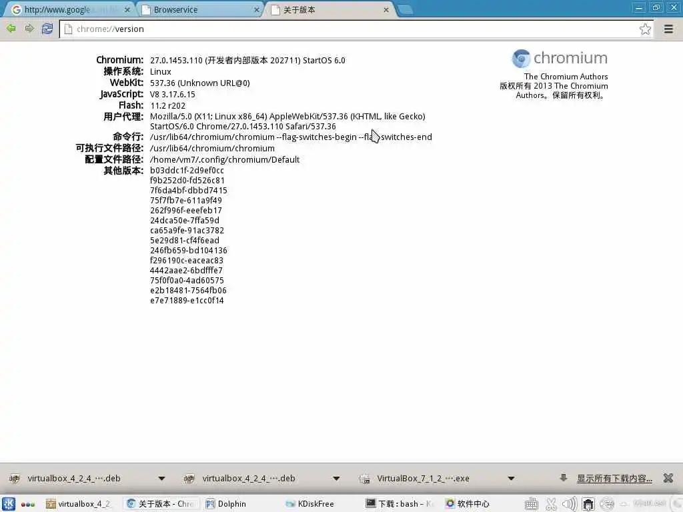
Task: Restore the Chromium window size
Action: point(656,8)
